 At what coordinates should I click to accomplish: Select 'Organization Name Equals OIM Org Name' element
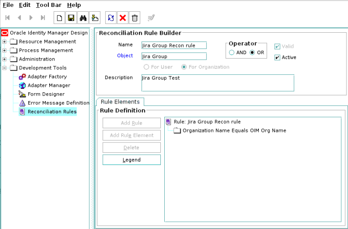coord(234,130)
